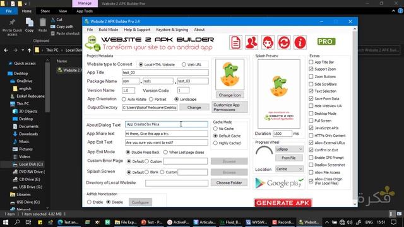
Task: Select Auto Rotate orientation
Action: click(x=124, y=99)
